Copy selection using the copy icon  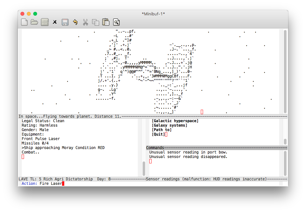tap(95, 22)
